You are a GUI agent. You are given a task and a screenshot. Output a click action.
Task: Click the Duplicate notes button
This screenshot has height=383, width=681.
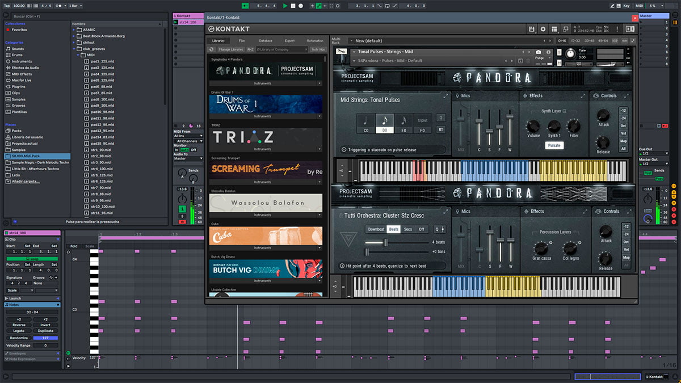point(45,331)
